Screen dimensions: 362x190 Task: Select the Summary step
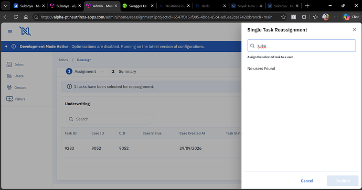(123, 71)
